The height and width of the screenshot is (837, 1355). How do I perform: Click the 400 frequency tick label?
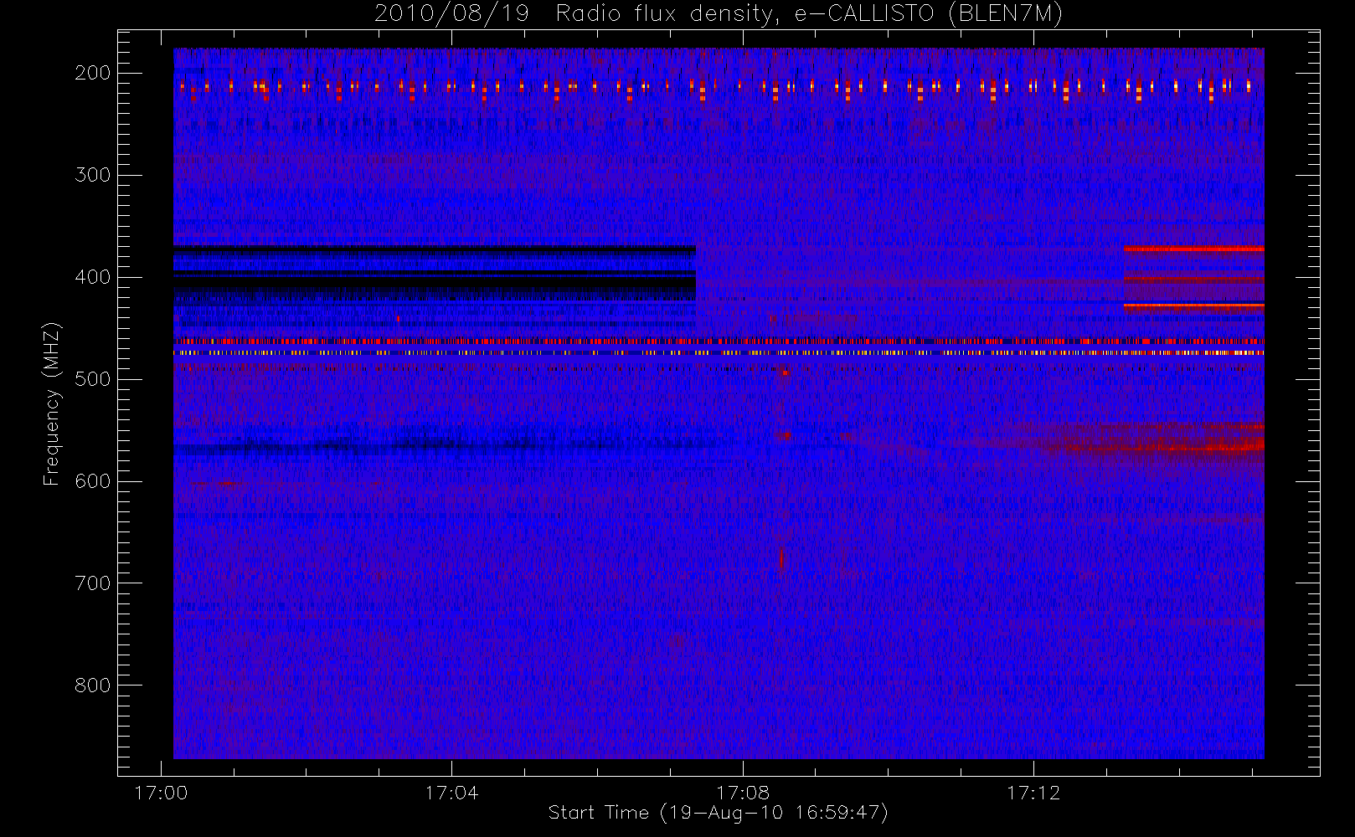point(92,277)
